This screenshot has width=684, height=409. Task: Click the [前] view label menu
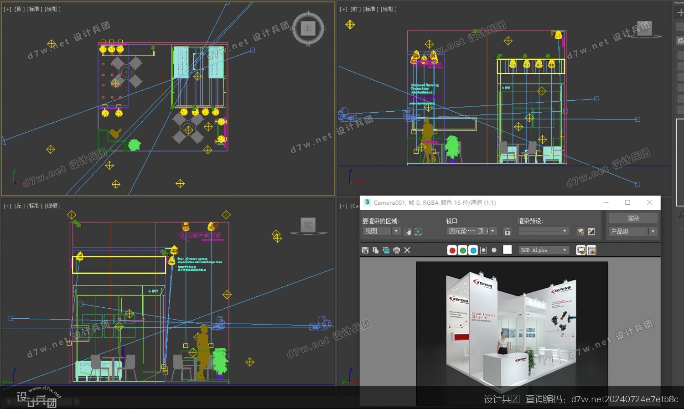355,9
